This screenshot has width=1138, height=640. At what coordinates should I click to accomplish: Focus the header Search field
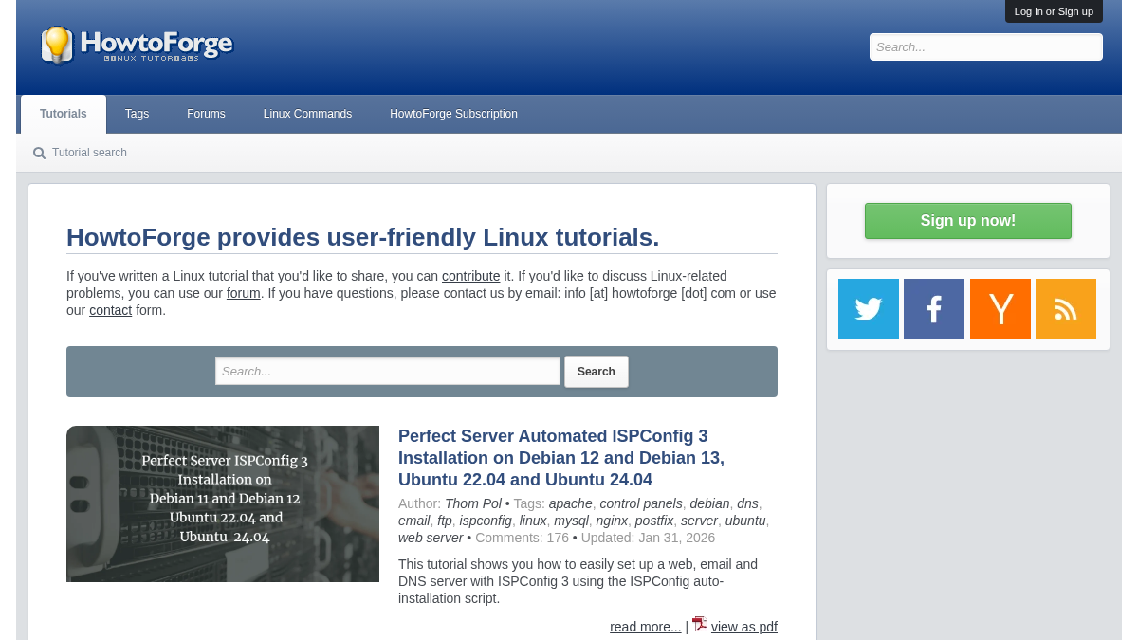(986, 46)
